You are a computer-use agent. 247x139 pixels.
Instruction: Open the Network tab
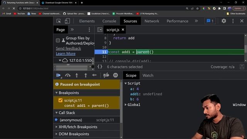click(152, 21)
